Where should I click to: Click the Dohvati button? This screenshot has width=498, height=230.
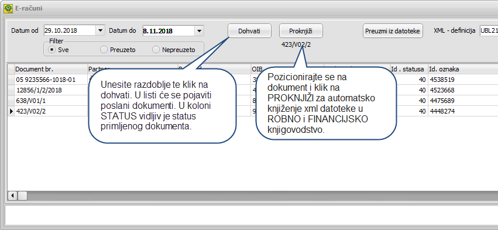click(x=249, y=31)
